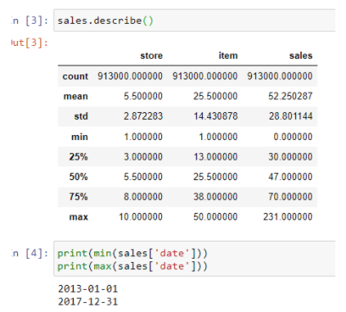
Task: Click the store std value 2.872283
Action: click(143, 116)
